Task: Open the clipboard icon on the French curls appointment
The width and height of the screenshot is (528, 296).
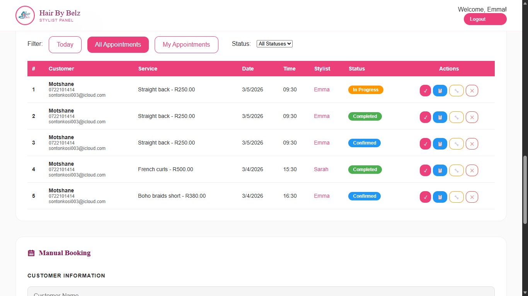Action: (x=440, y=170)
